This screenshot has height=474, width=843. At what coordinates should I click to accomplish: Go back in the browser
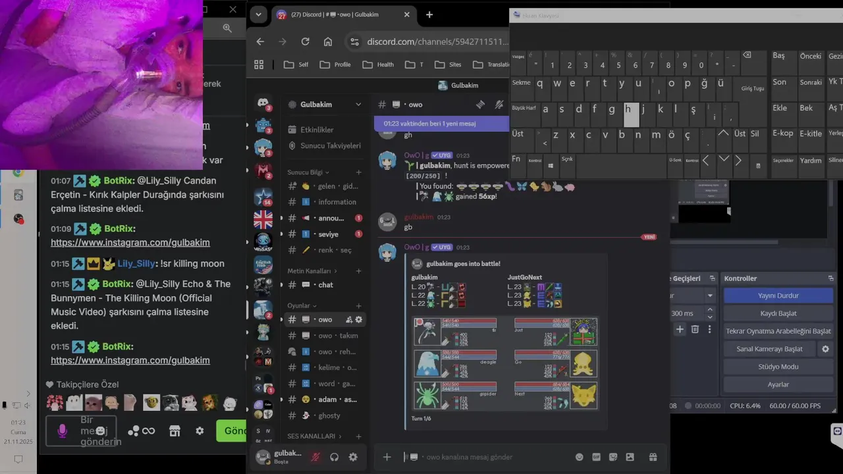(260, 41)
